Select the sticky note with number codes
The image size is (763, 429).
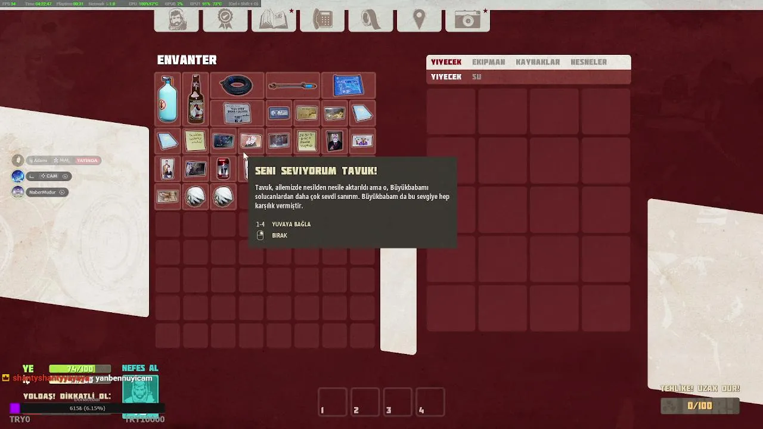click(306, 141)
